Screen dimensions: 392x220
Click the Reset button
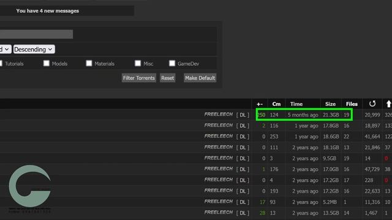click(167, 78)
